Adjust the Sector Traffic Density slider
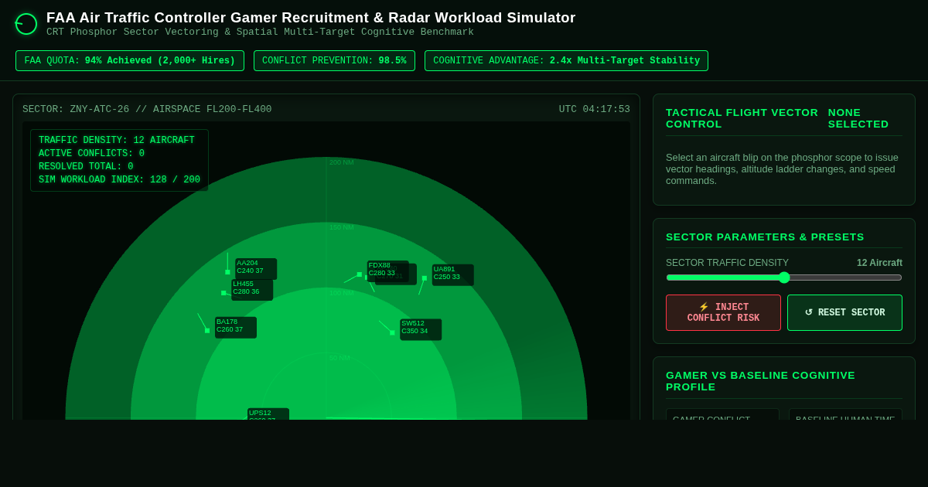Screen dimensions: 928x487 [x=784, y=278]
